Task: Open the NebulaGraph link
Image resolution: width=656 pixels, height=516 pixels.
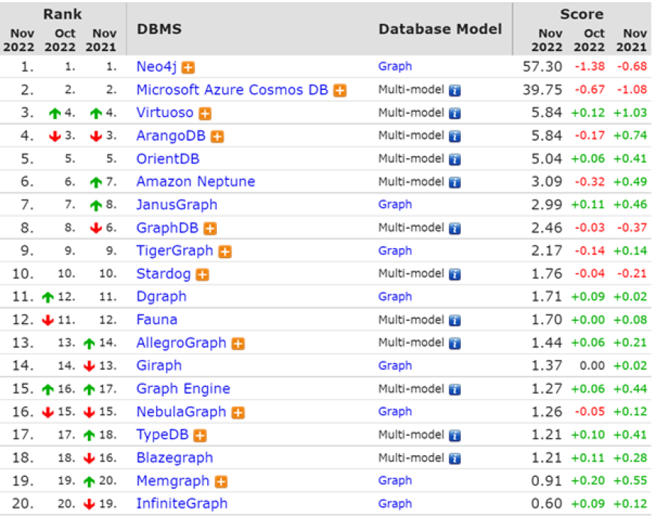Action: coord(181,412)
